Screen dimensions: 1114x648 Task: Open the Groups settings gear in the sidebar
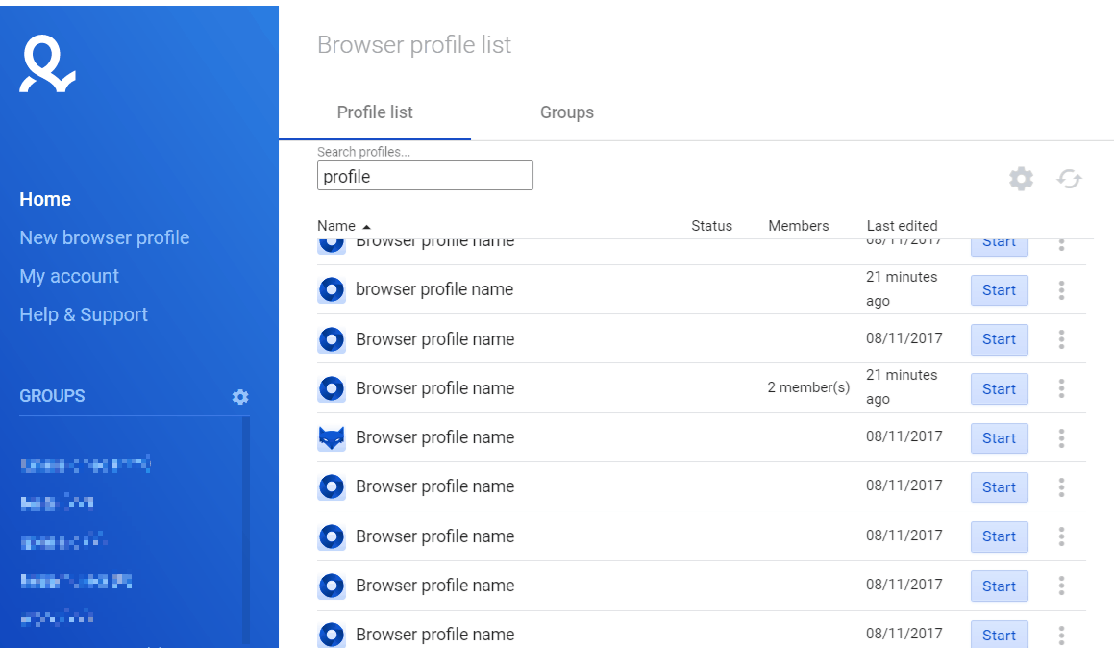point(240,397)
